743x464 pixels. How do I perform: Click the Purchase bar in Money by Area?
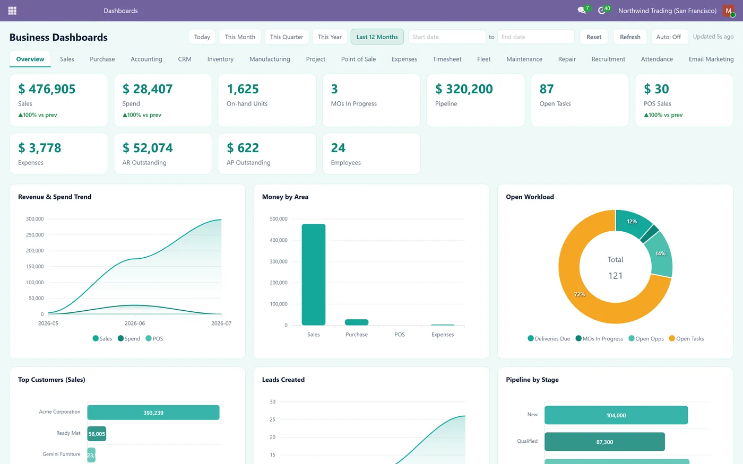coord(357,322)
